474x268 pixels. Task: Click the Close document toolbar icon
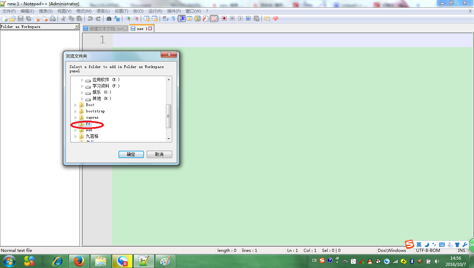coord(37,18)
